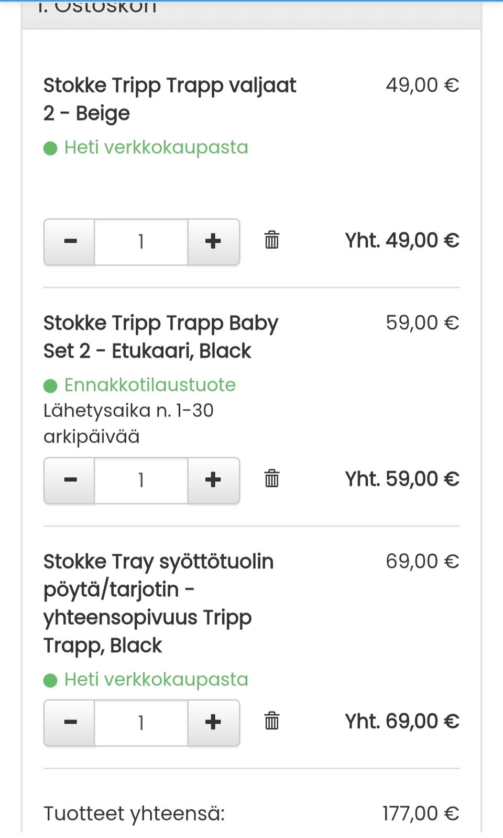The height and width of the screenshot is (838, 503).
Task: Increase quantity of Tripp Trapp valjaat Beige
Action: pyautogui.click(x=213, y=242)
